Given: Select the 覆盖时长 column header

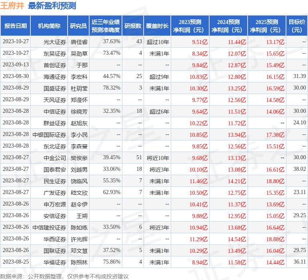Looking at the screenshot, I should [157, 26].
